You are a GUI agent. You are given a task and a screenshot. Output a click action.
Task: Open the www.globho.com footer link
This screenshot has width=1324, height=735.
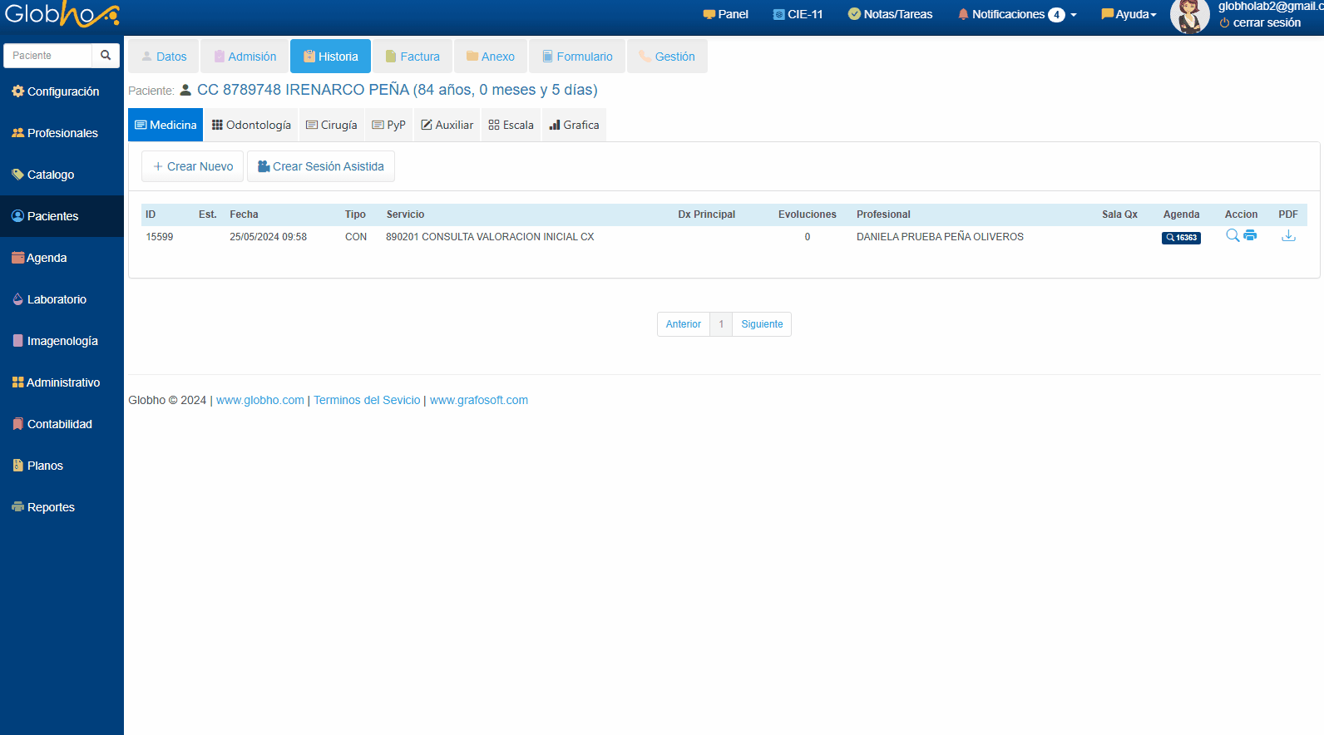click(260, 400)
